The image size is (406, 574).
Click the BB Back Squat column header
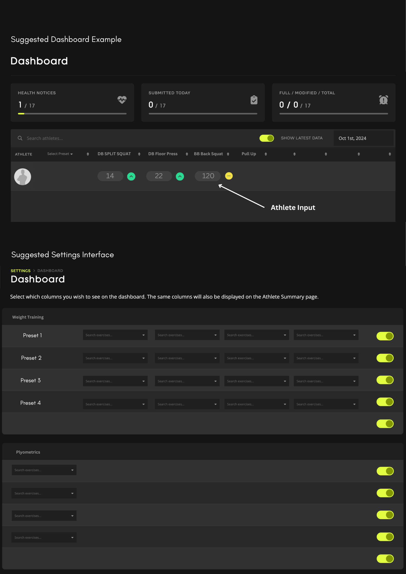pos(208,154)
